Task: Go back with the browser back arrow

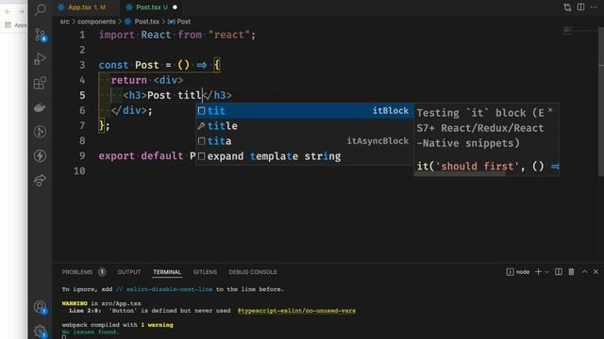Action: (8, 11)
